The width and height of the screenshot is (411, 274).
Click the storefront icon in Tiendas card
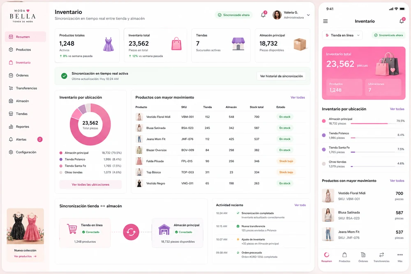point(238,44)
